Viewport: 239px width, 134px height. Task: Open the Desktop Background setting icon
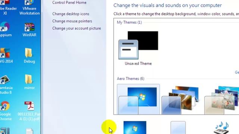pyautogui.click(x=135, y=127)
